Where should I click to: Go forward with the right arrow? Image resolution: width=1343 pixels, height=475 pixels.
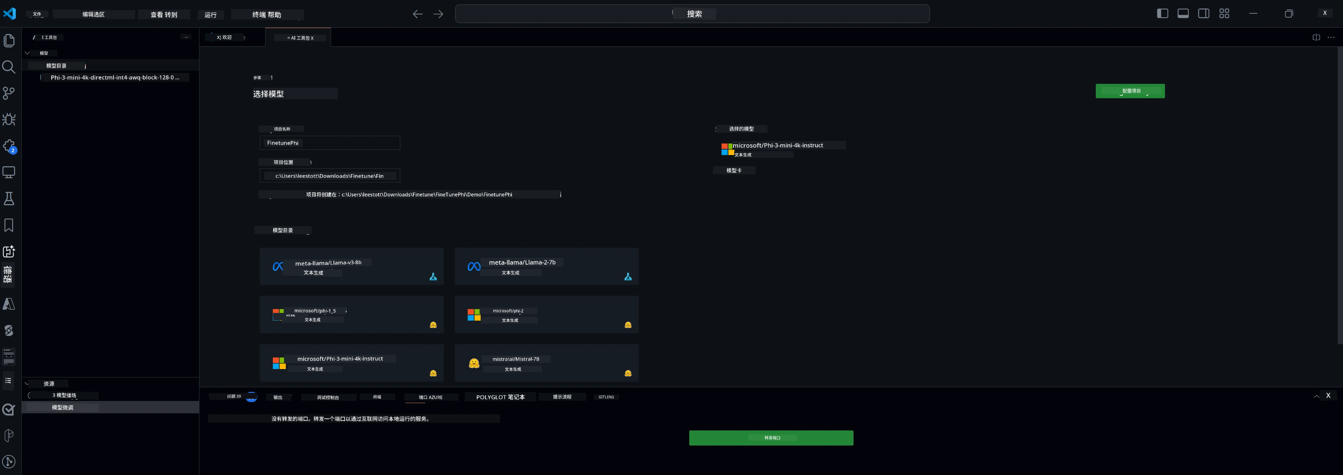(x=439, y=14)
